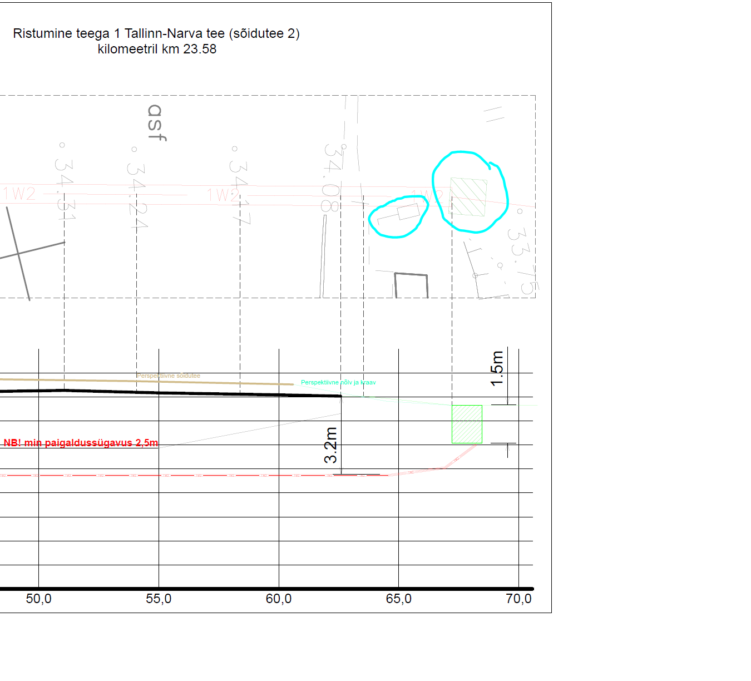751x681 pixels.
Task: Select the dark gray open rectangle in plan view
Action: click(x=411, y=285)
